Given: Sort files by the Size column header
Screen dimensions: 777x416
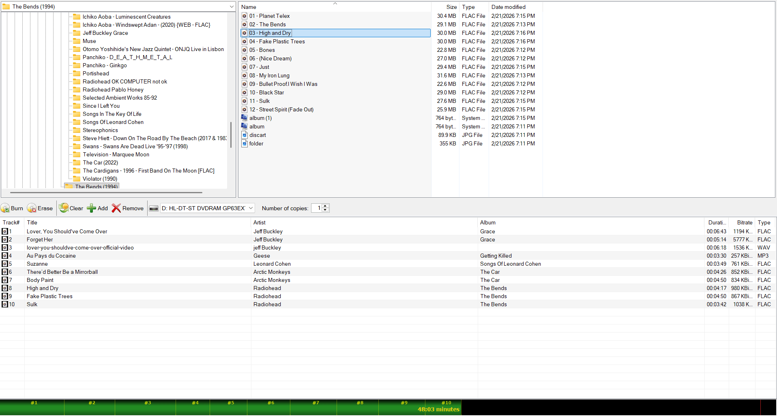Looking at the screenshot, I should coord(445,7).
